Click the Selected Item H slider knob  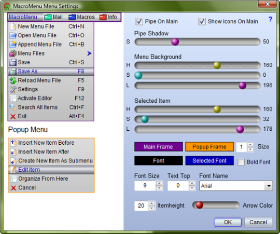click(x=217, y=109)
